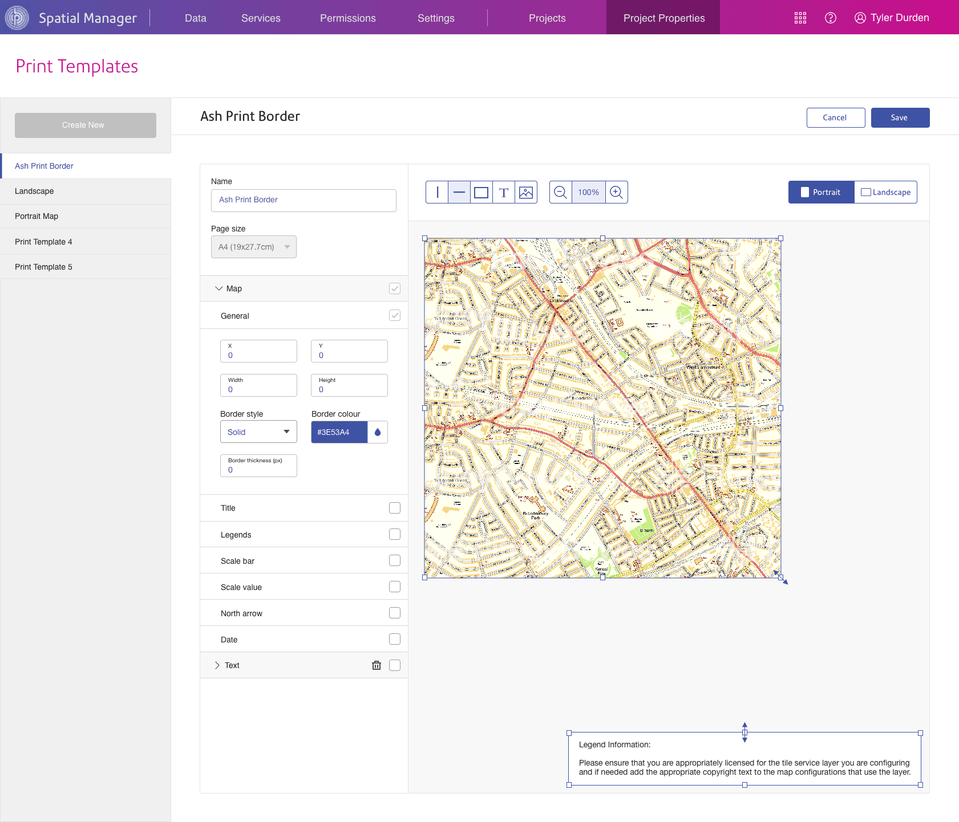Image resolution: width=959 pixels, height=822 pixels.
Task: Click the user profile icon
Action: click(x=860, y=18)
